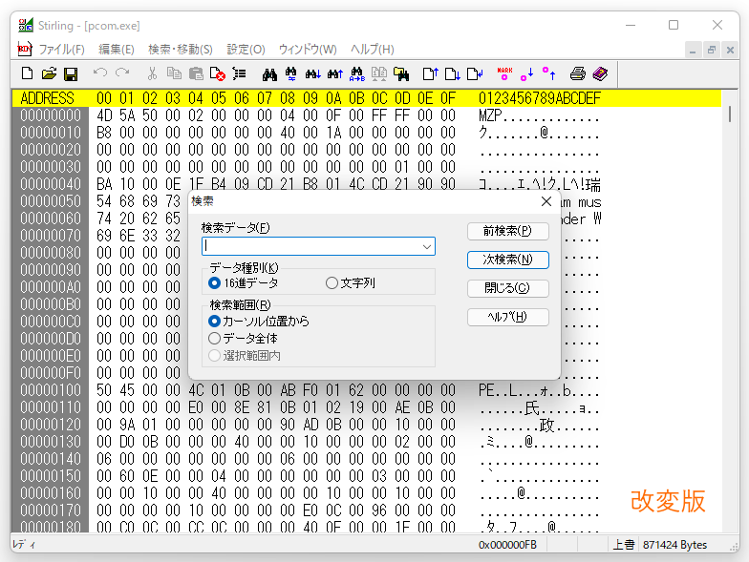The height and width of the screenshot is (562, 749).
Task: Click address row 00000180
Action: tap(51, 527)
